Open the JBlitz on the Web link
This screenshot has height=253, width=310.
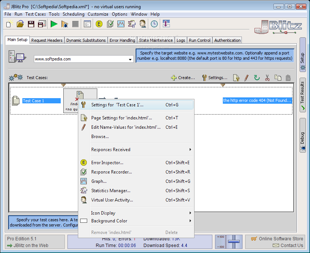[28, 246]
